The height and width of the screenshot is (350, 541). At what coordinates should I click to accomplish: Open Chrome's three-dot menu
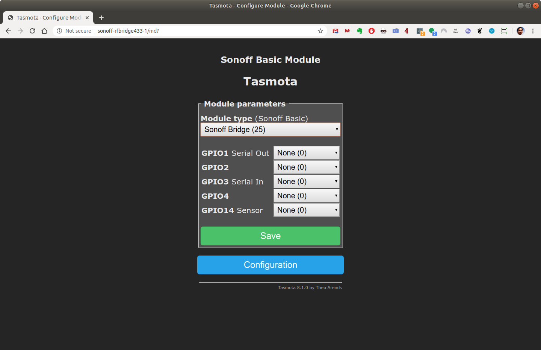(x=533, y=31)
